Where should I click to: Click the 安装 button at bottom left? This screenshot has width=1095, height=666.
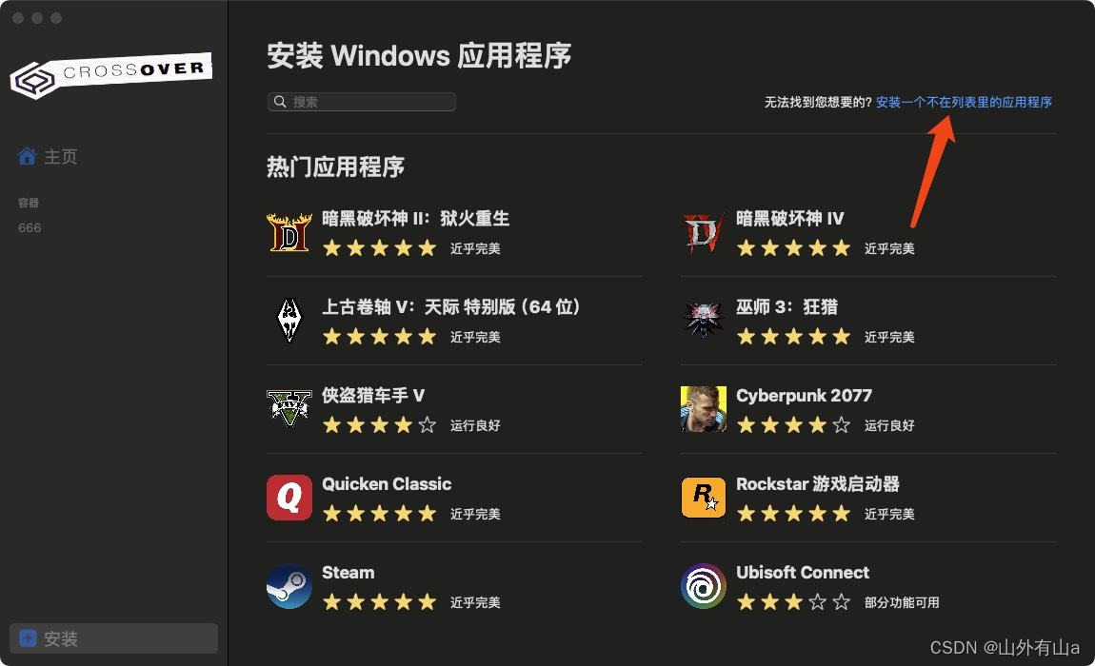coord(114,638)
